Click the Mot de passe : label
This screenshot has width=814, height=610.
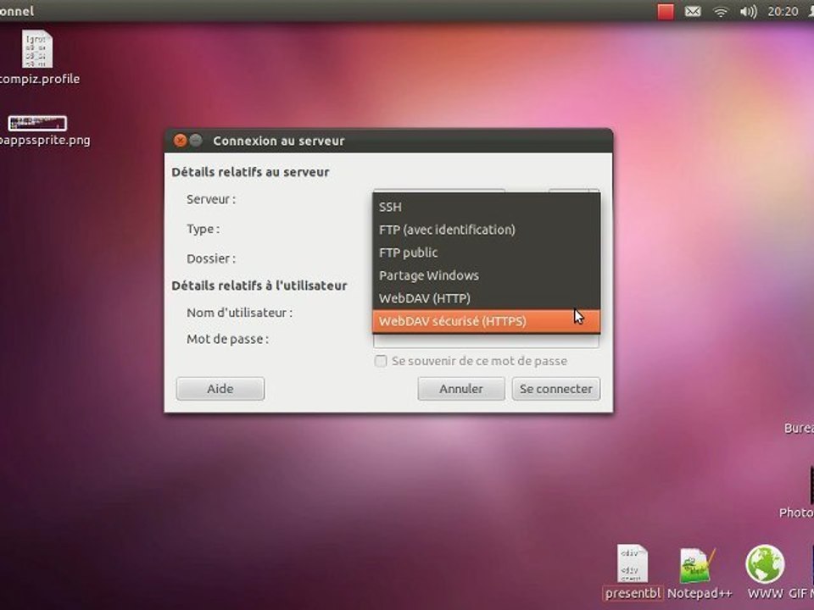227,339
